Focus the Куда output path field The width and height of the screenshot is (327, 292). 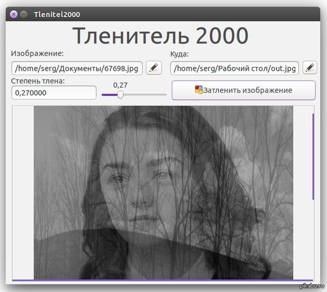[x=234, y=68]
